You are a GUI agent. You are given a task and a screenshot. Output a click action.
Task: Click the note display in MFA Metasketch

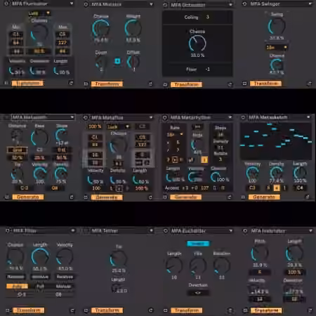click(276, 141)
